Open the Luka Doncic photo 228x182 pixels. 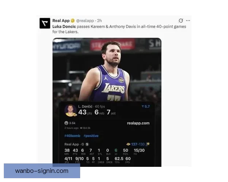coord(107,70)
